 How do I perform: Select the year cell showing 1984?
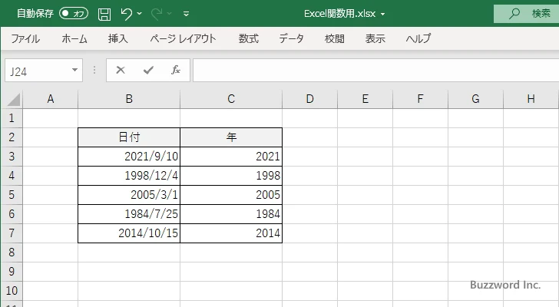pos(231,214)
